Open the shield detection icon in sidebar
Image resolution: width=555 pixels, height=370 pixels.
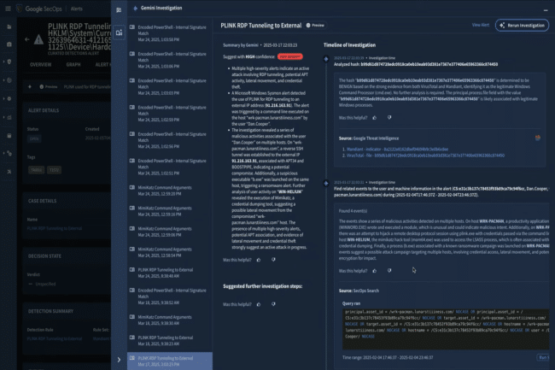pyautogui.click(x=9, y=62)
